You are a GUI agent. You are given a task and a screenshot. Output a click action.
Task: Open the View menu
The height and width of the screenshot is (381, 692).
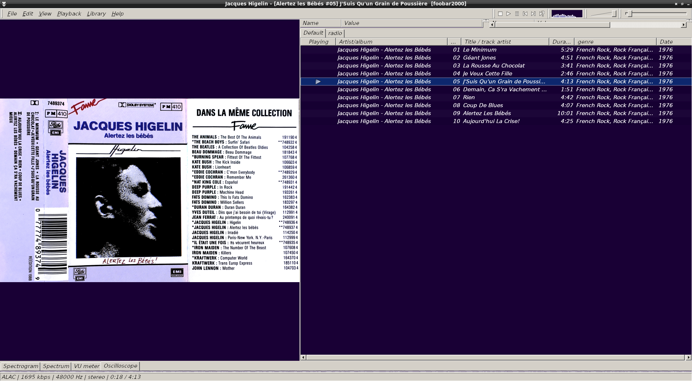click(x=45, y=14)
